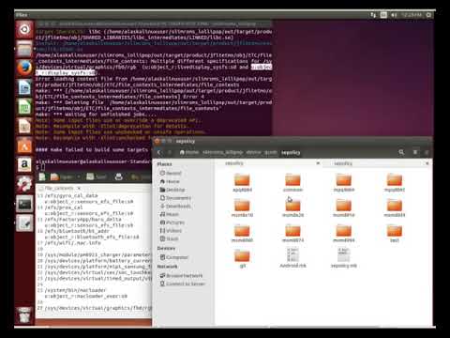
Task: Close the file_contexts tab in gedit
Action: point(79,188)
